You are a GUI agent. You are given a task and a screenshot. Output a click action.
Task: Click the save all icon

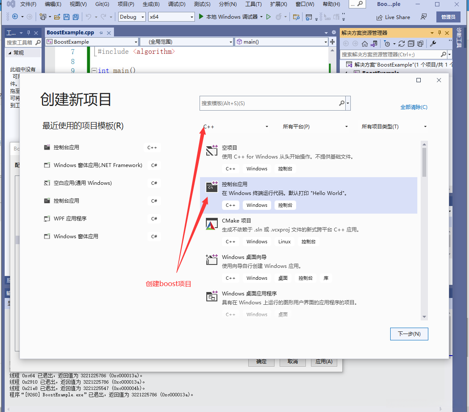[x=76, y=17]
